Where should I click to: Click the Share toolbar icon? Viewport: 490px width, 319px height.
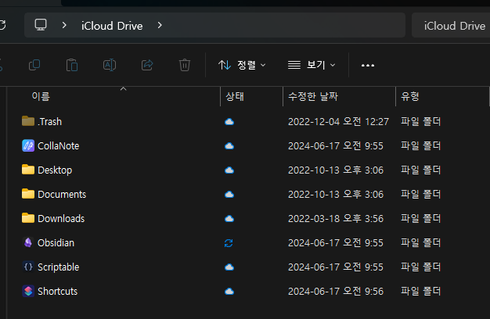pos(147,65)
